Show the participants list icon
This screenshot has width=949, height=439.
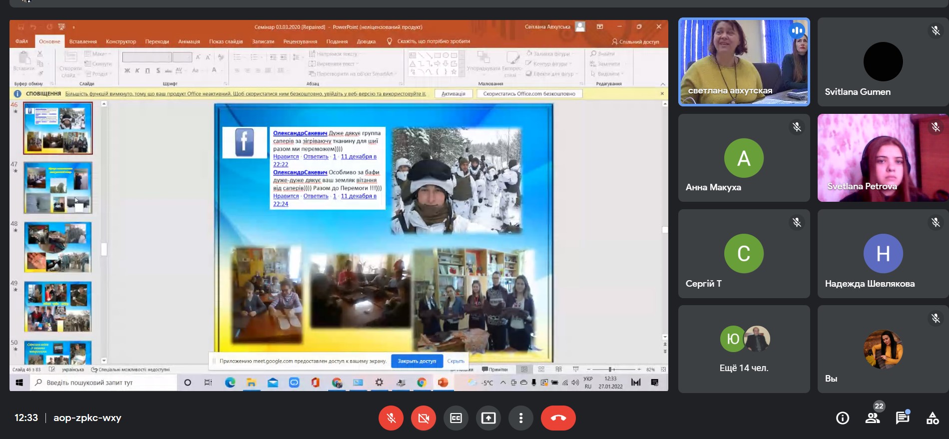(873, 418)
